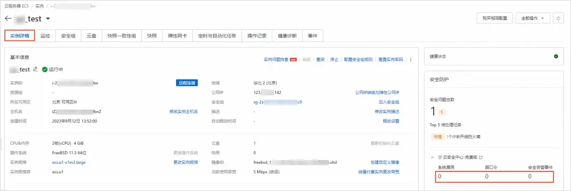Open the 操作记录 tab
Viewport: 571px width, 191px height.
click(x=257, y=36)
